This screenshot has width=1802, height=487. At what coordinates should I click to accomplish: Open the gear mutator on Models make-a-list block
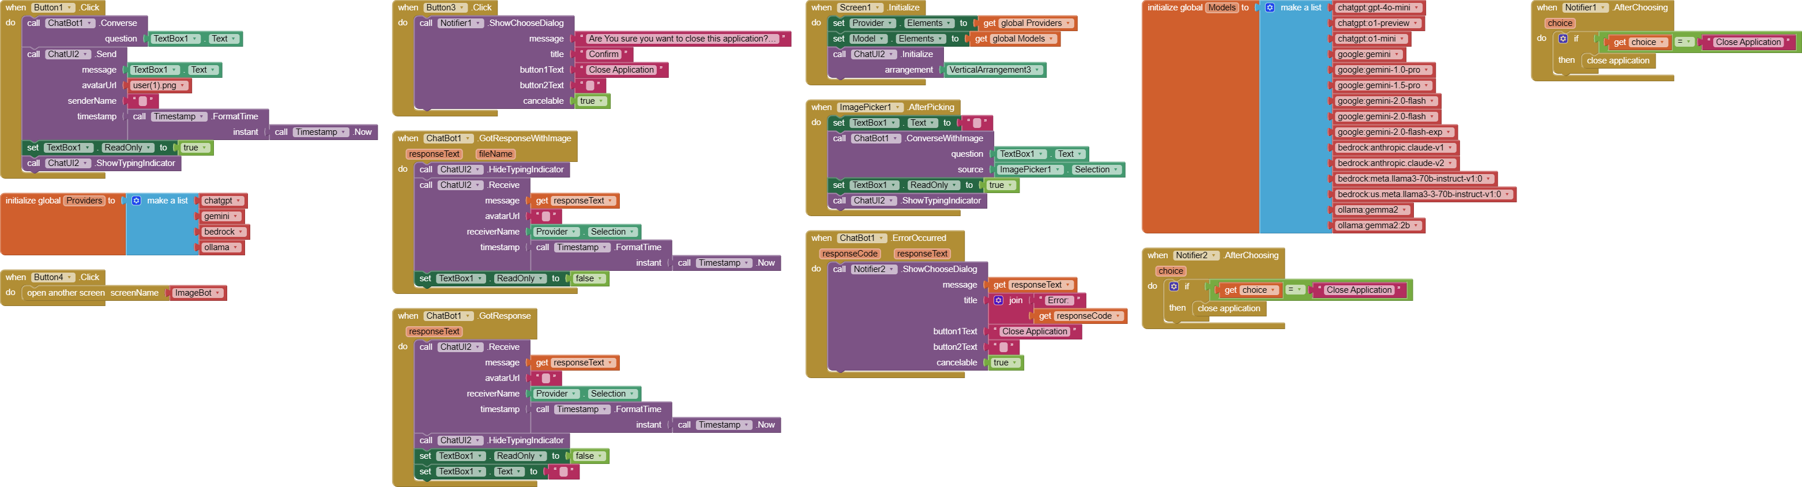click(1270, 7)
